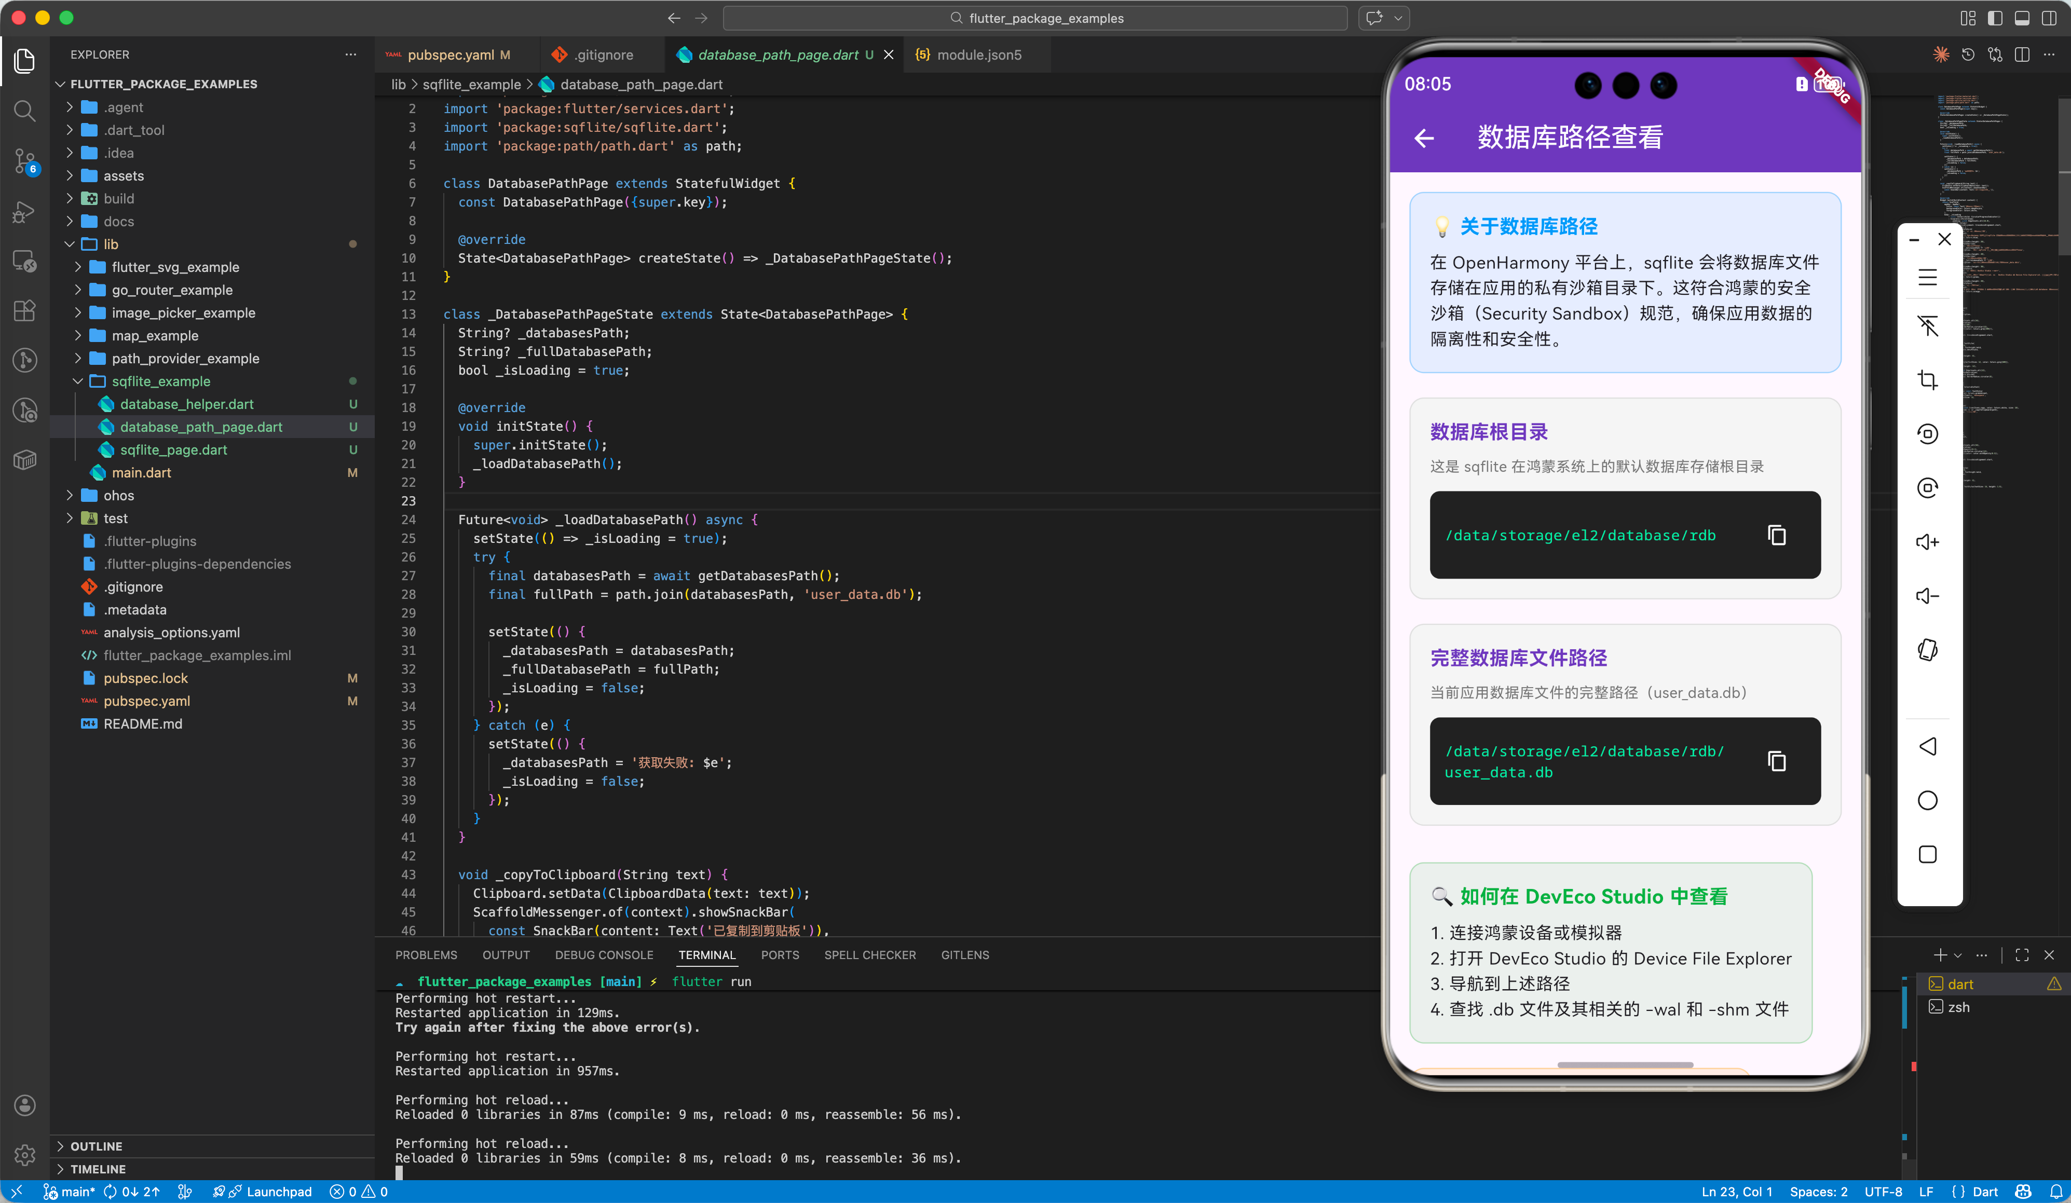The width and height of the screenshot is (2071, 1203).
Task: Click the emulator screenshot crop icon
Action: pos(1927,380)
